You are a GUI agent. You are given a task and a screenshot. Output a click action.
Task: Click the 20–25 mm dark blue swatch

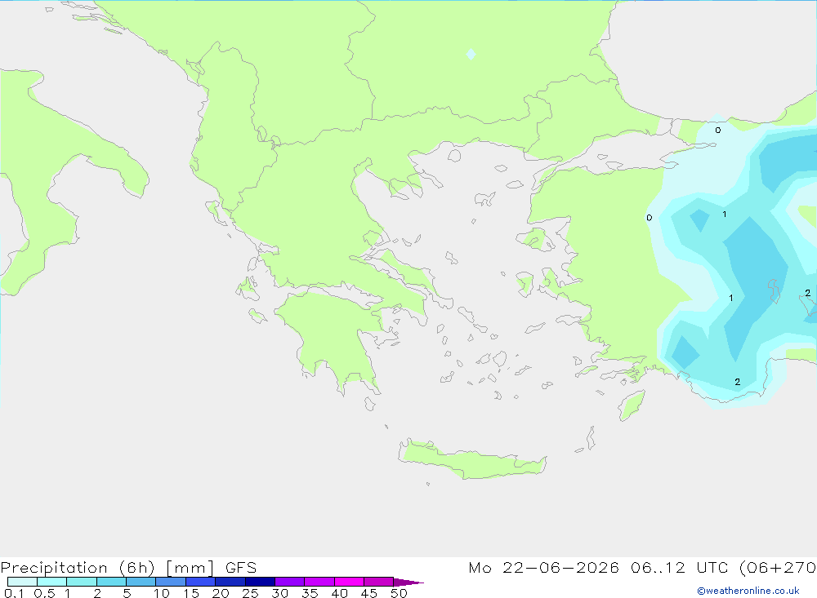[x=230, y=582]
